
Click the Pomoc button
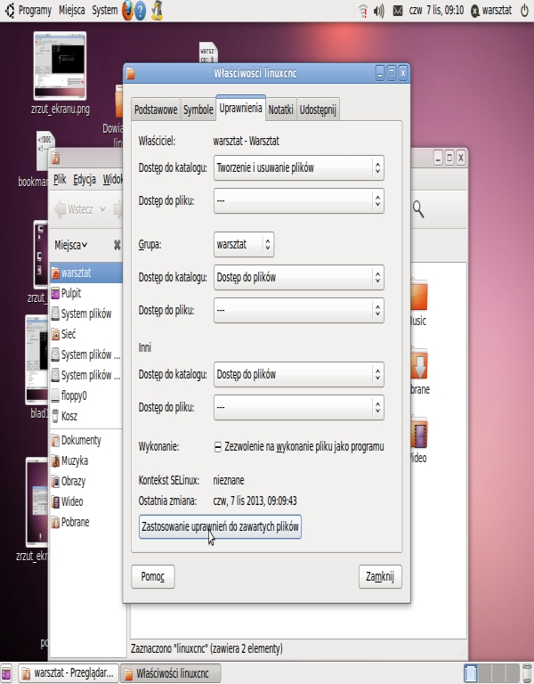pos(152,577)
